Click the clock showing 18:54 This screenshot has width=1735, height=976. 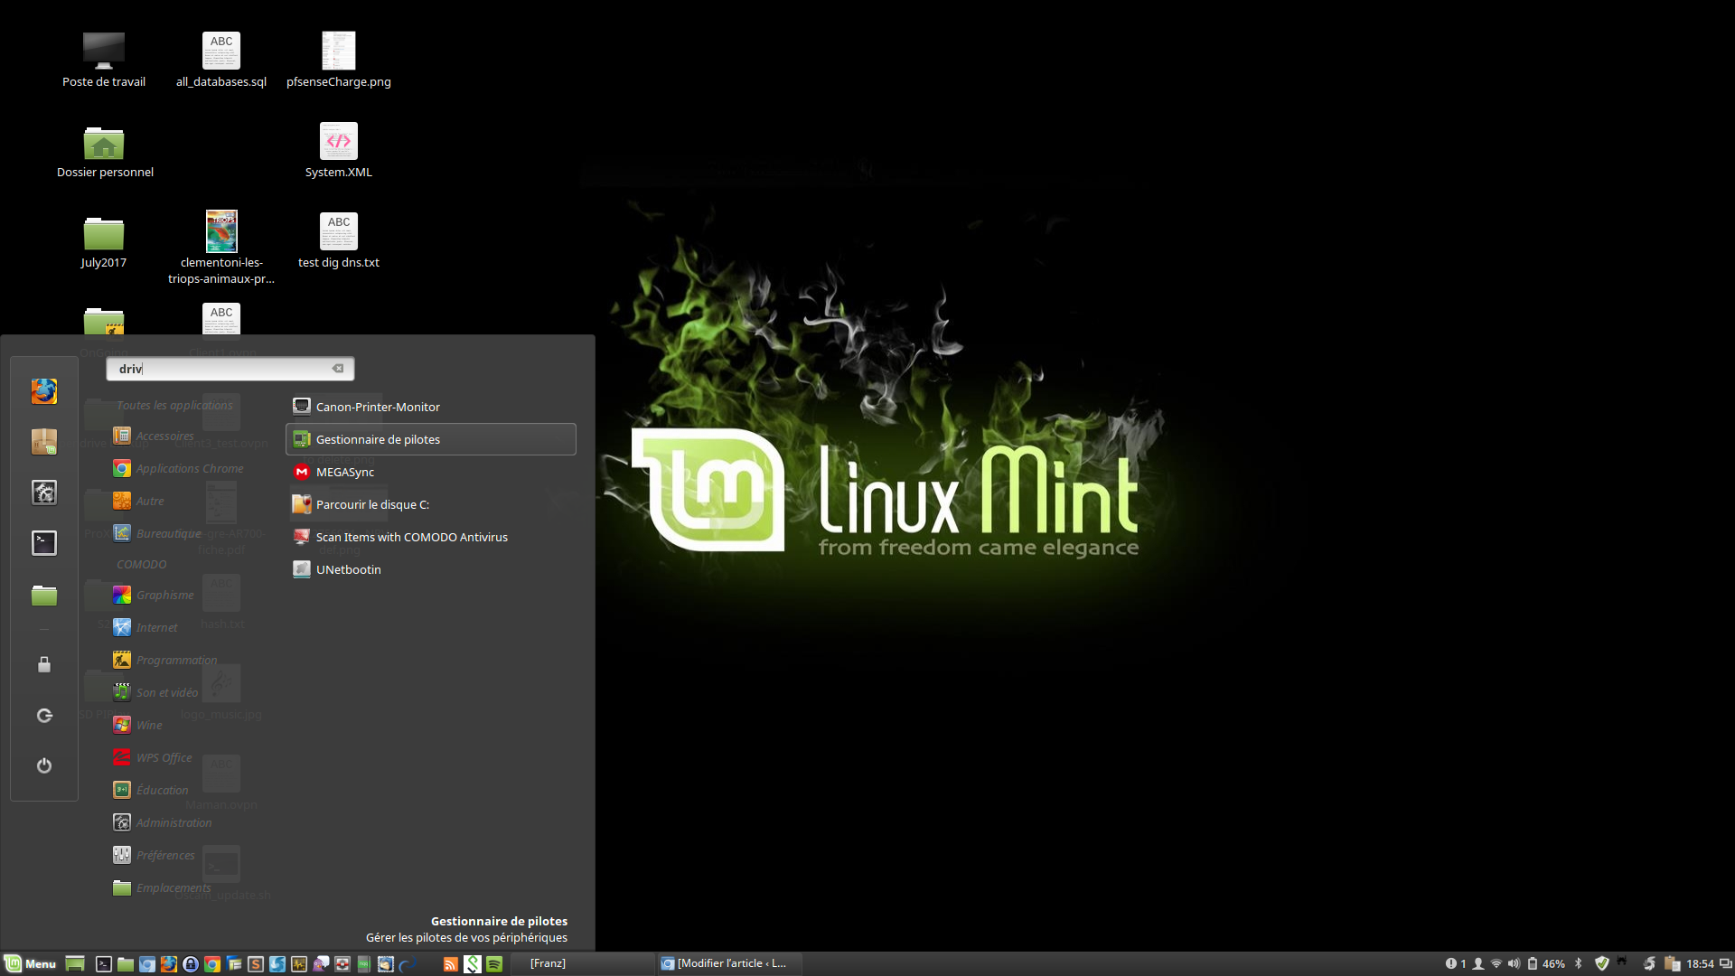(1699, 964)
